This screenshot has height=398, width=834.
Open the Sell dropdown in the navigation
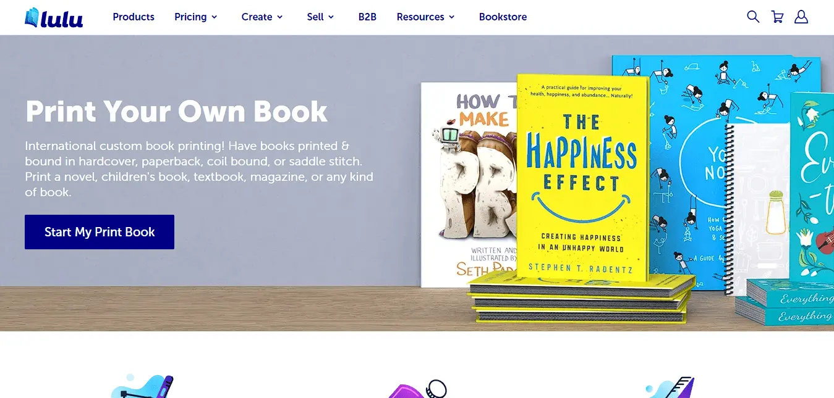pyautogui.click(x=320, y=17)
